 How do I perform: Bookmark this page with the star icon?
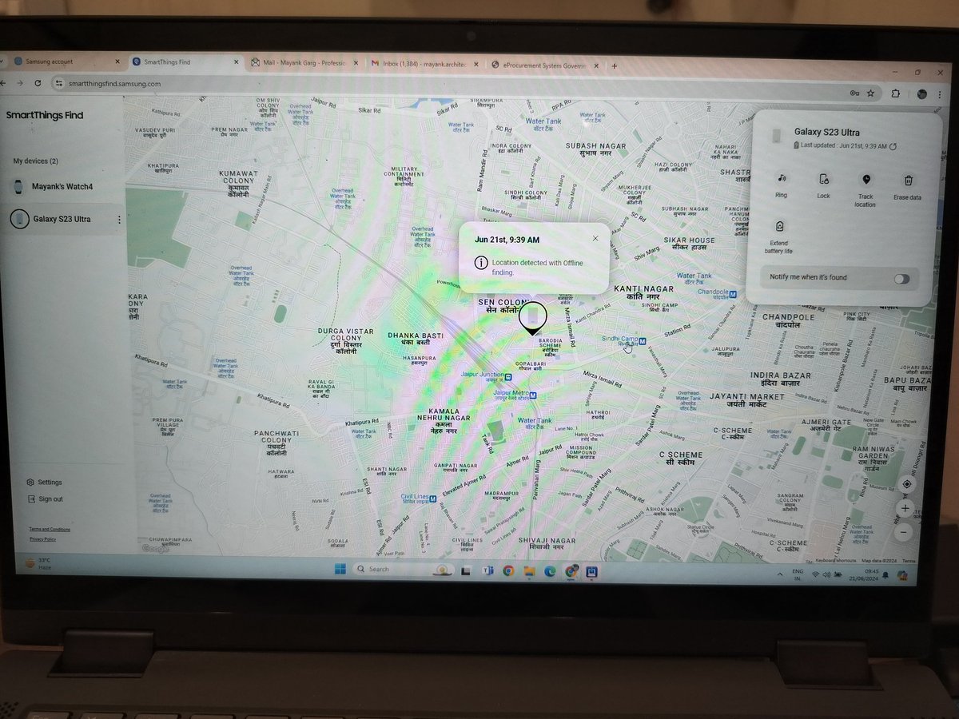(x=870, y=93)
